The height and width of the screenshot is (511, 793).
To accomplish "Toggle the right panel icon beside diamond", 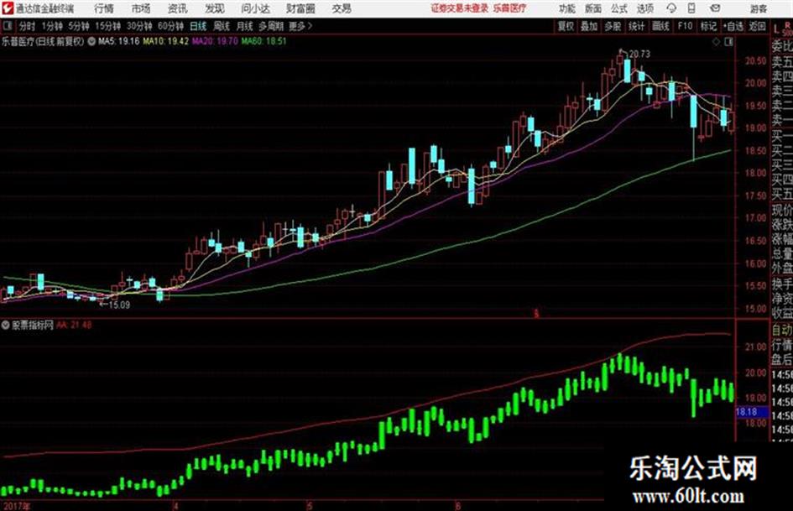I will (728, 42).
